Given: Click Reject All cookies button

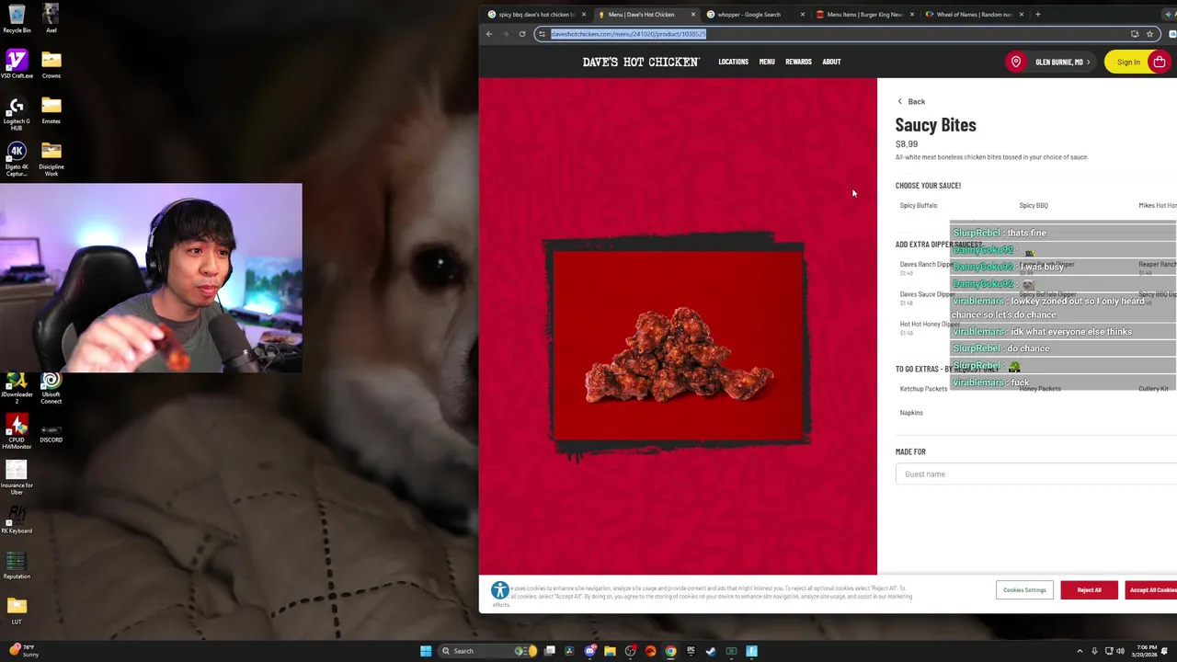Looking at the screenshot, I should [1089, 590].
